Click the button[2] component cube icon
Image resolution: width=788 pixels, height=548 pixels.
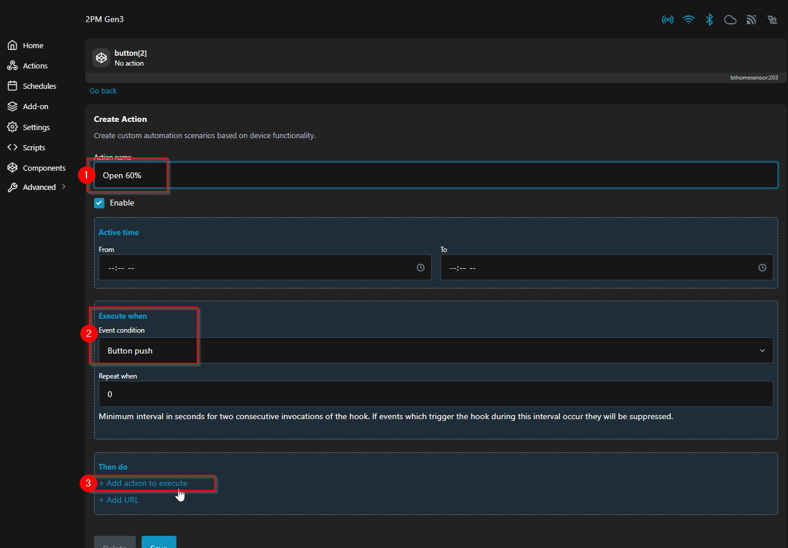tap(102, 58)
